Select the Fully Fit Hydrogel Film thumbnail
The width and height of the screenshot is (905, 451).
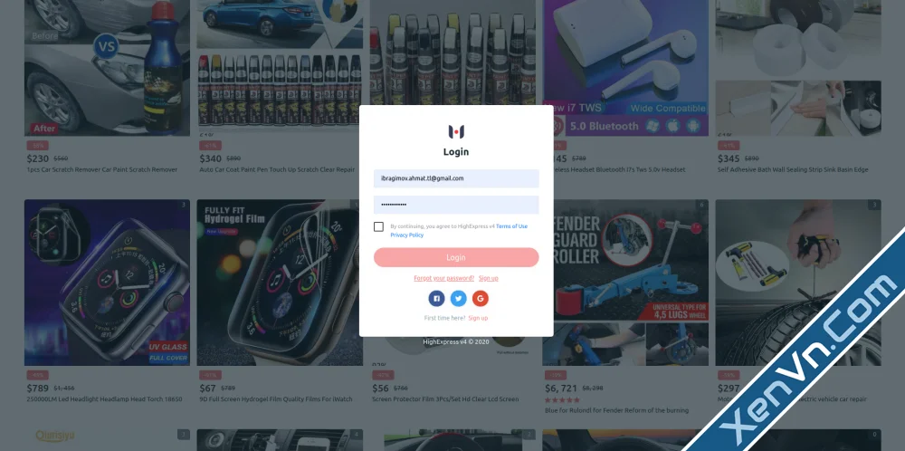click(x=280, y=283)
